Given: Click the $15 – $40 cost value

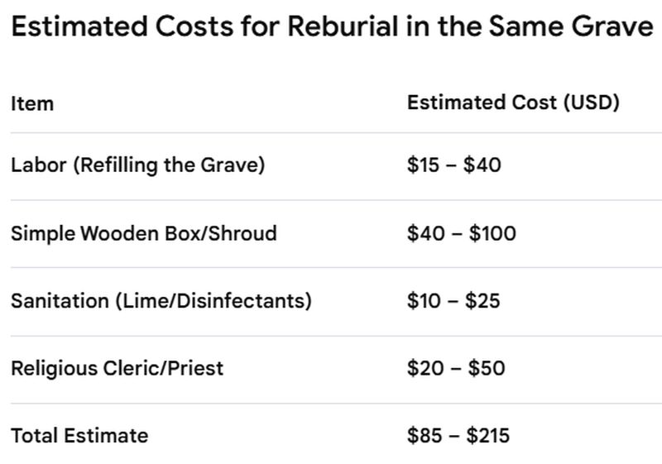Looking at the screenshot, I should (x=453, y=165).
